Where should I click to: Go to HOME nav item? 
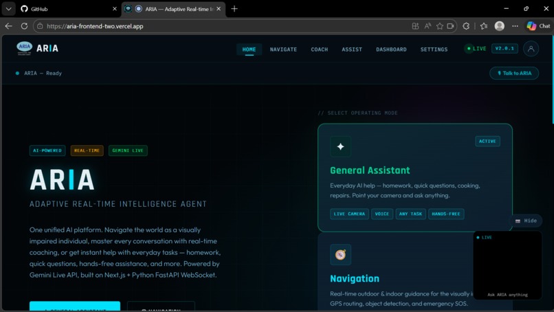click(249, 49)
